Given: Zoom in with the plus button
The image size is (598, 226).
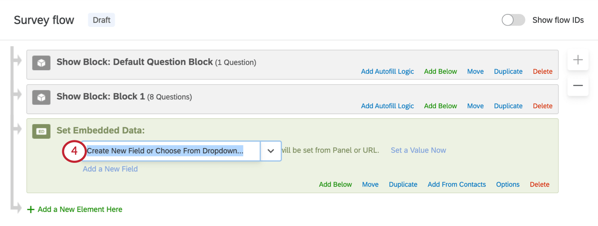Looking at the screenshot, I should (x=578, y=60).
